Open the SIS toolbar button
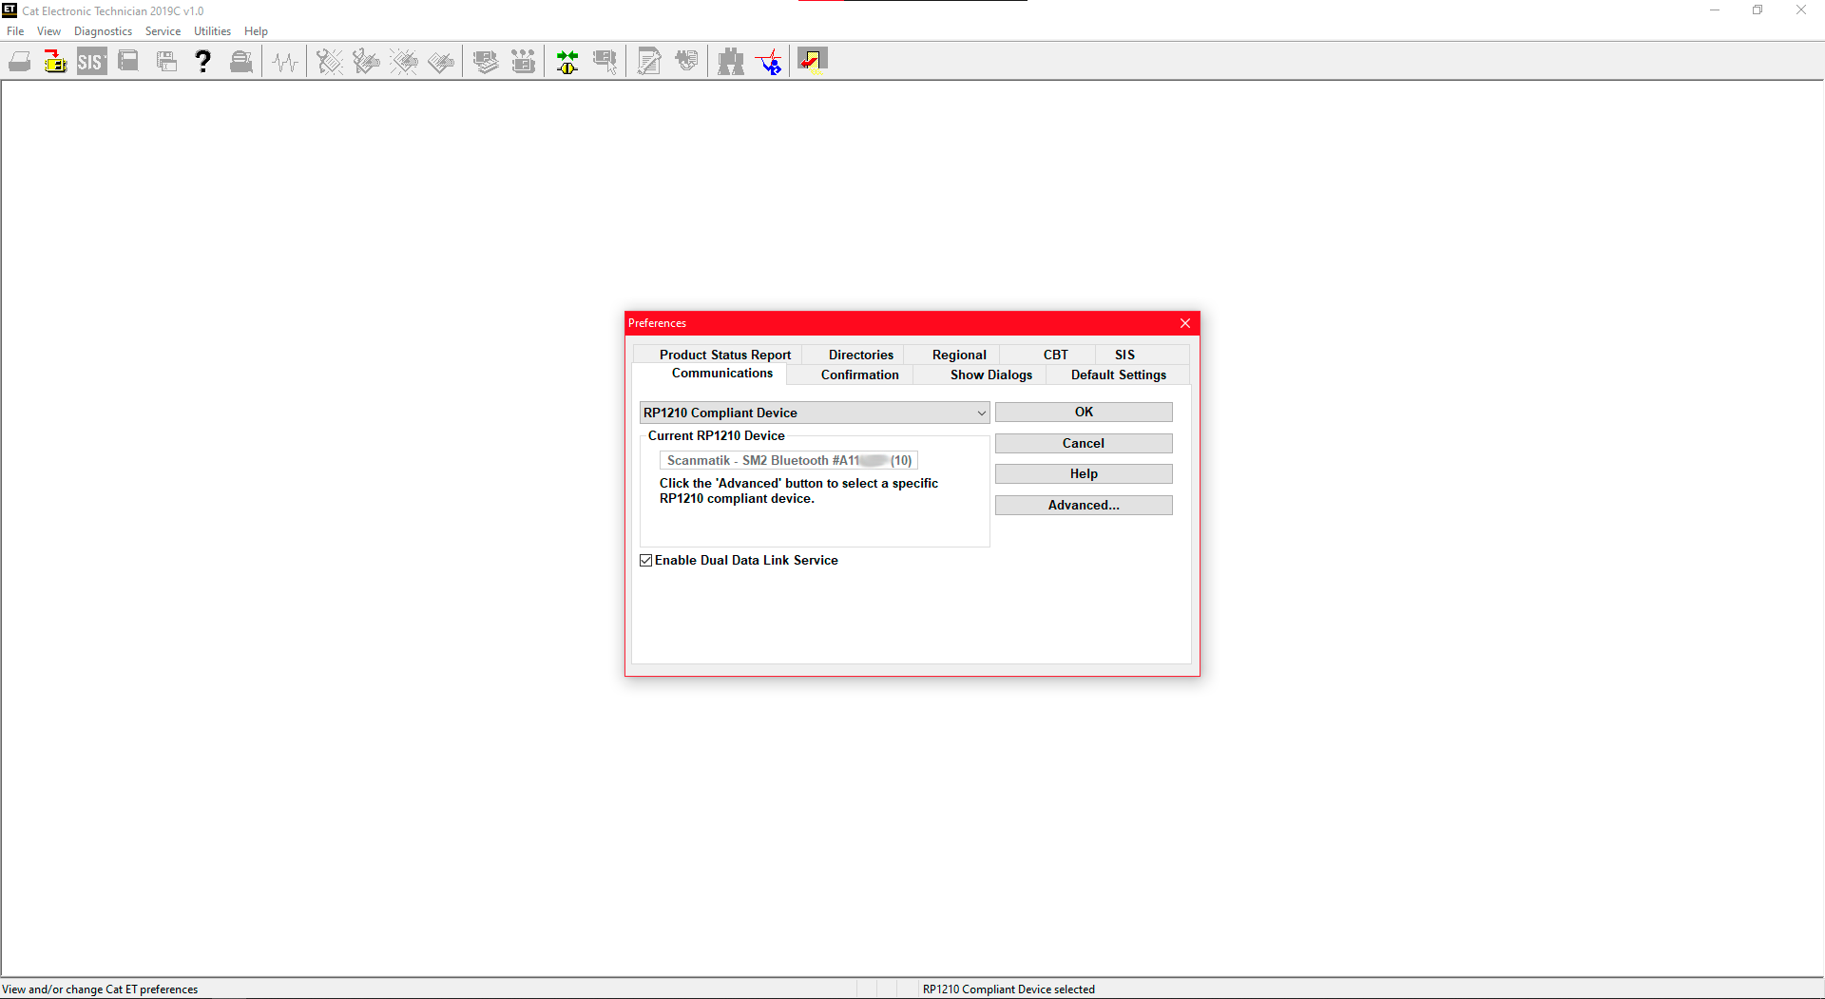Viewport: 1825px width, 999px height. coord(91,62)
